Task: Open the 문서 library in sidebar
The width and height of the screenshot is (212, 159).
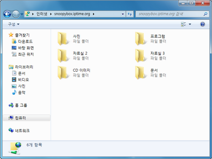Action: coord(22,73)
